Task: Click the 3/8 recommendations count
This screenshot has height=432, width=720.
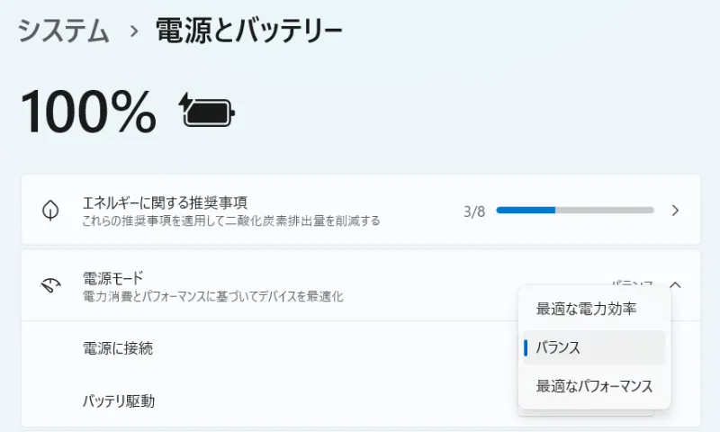Action: coord(473,211)
